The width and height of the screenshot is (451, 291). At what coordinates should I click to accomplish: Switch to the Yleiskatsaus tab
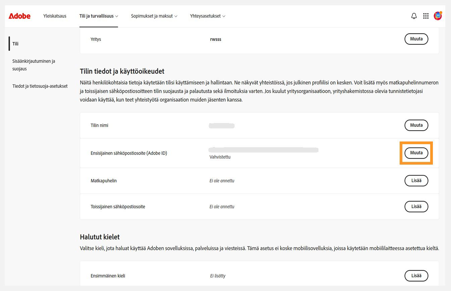tap(54, 16)
